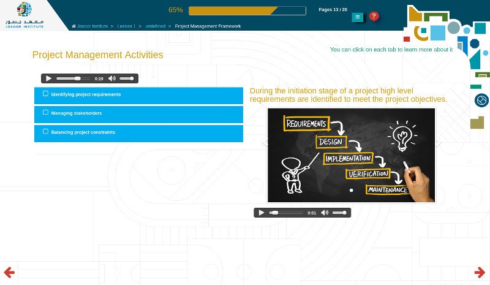Image resolution: width=490 pixels, height=285 pixels.
Task: Check the Balancing project constraints checkbox
Action: (45, 131)
